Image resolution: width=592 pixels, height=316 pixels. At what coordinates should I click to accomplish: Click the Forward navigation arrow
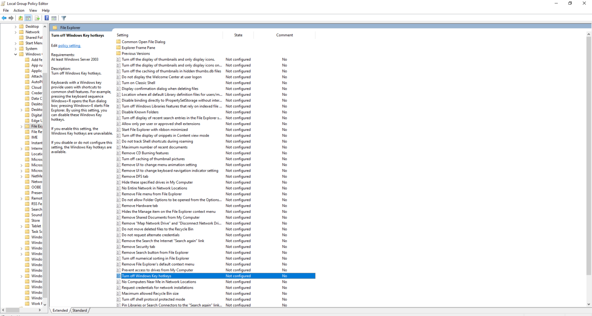click(x=11, y=18)
